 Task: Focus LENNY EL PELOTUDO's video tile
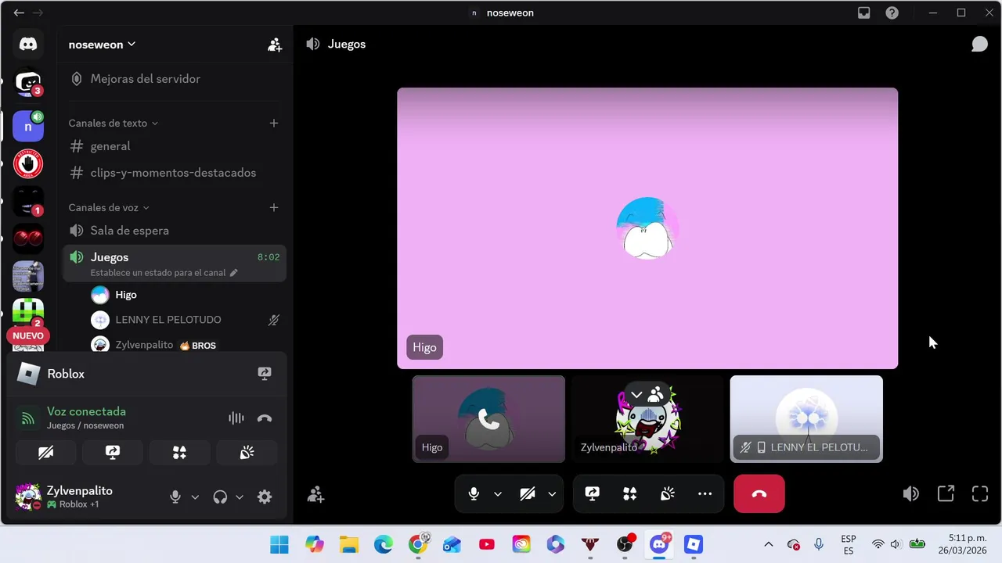pos(806,419)
